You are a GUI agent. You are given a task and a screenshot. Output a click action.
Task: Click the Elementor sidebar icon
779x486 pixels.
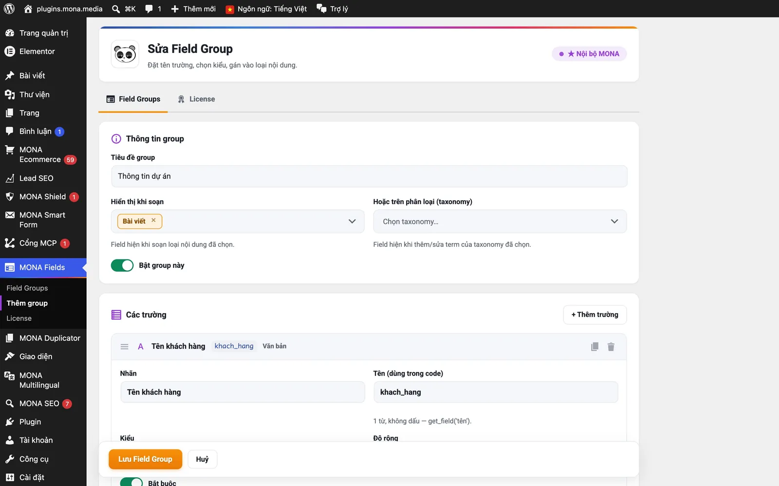click(x=10, y=52)
